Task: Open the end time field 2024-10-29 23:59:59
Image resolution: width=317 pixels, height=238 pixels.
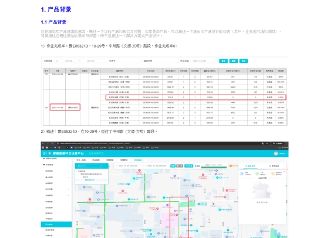Action: [157, 166]
